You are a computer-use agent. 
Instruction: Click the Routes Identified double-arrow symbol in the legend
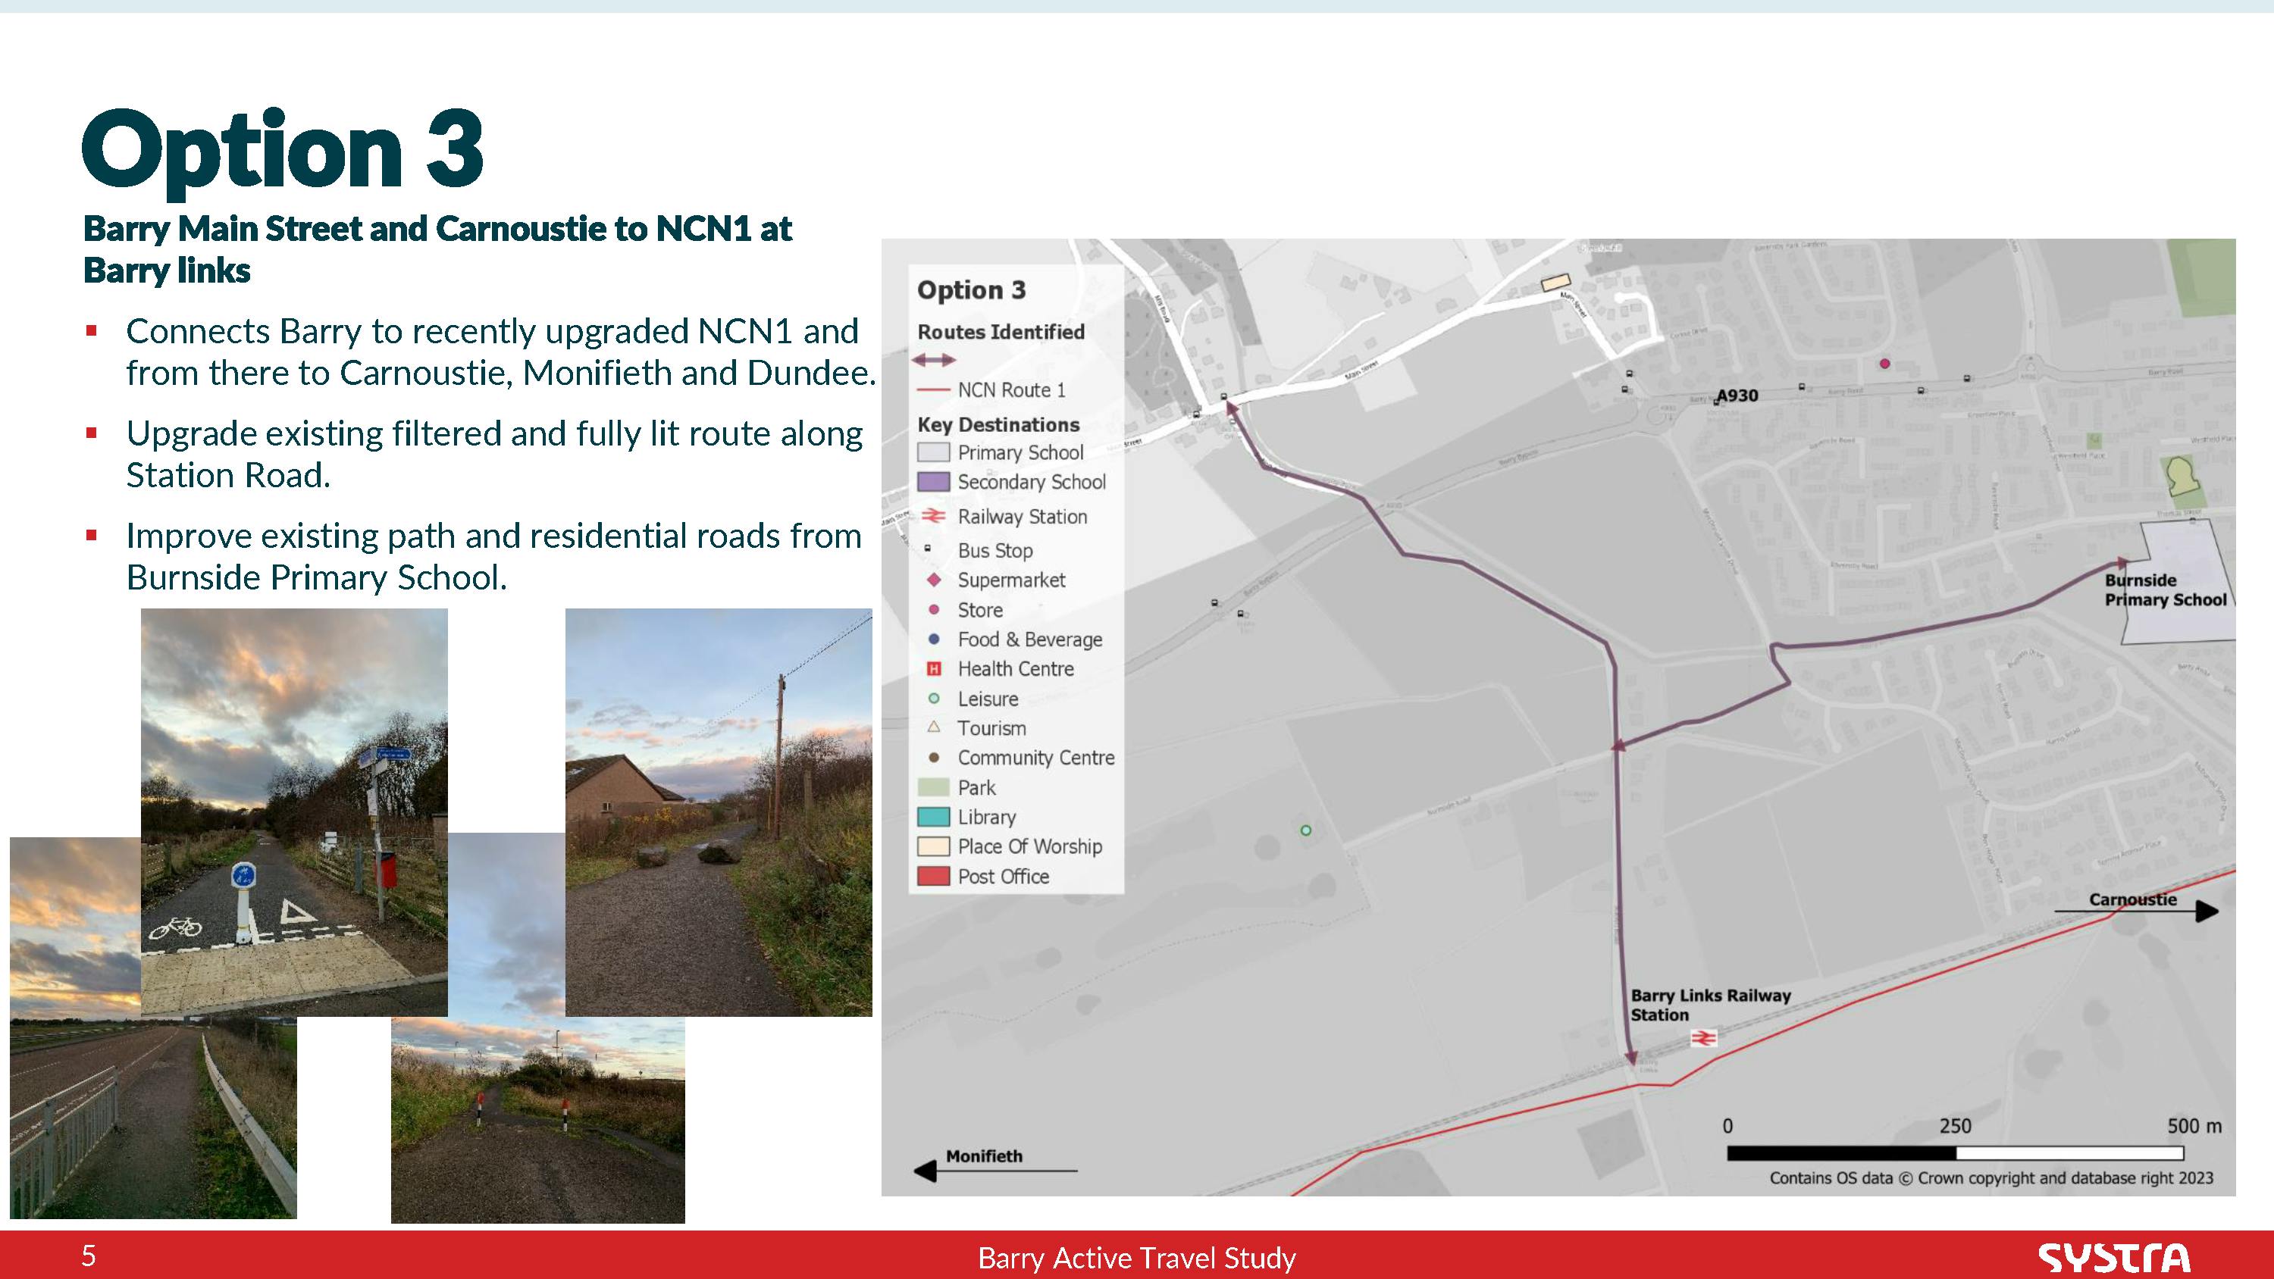(934, 360)
